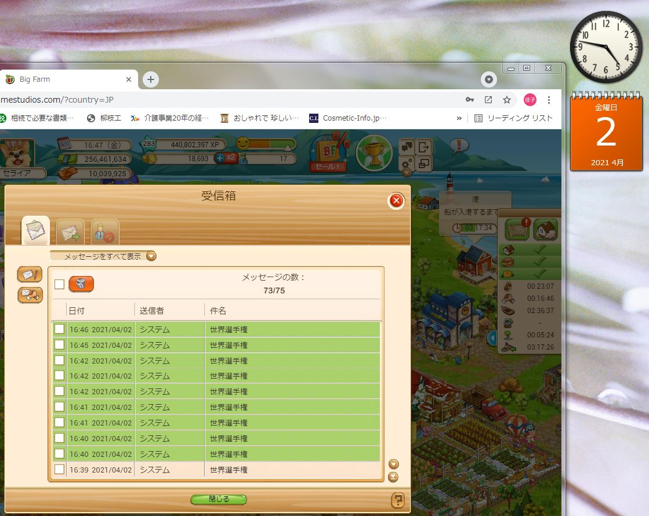Show more bookmarks chevron
Viewport: 649px width, 516px height.
459,118
